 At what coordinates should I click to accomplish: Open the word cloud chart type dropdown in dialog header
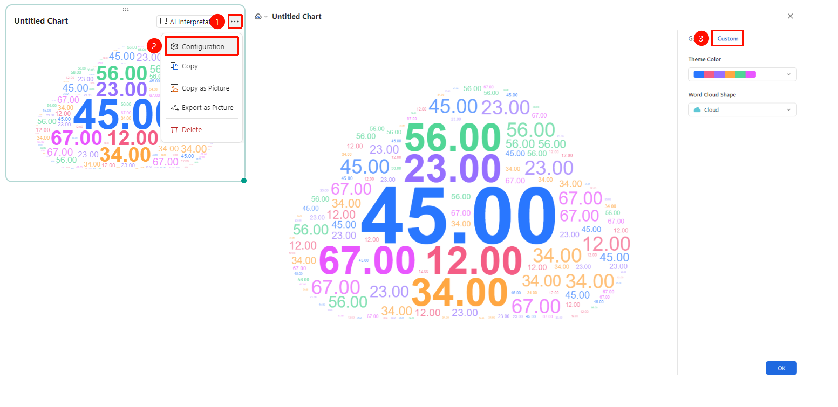pyautogui.click(x=261, y=17)
